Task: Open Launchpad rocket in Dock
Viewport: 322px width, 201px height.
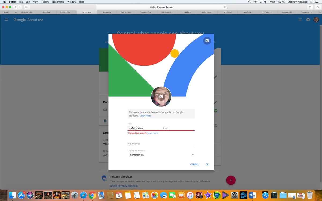Action: (74, 195)
